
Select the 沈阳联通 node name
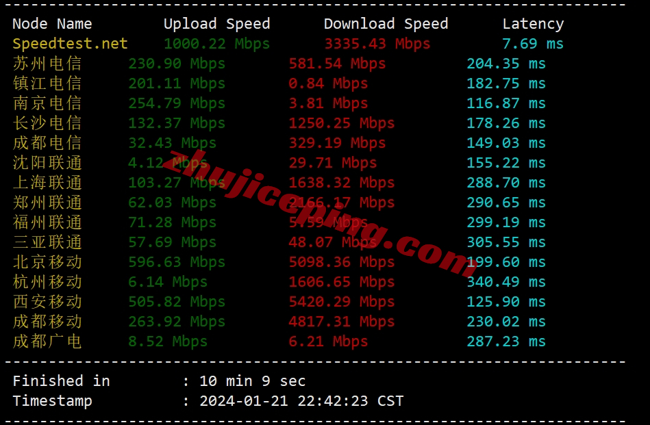47,163
